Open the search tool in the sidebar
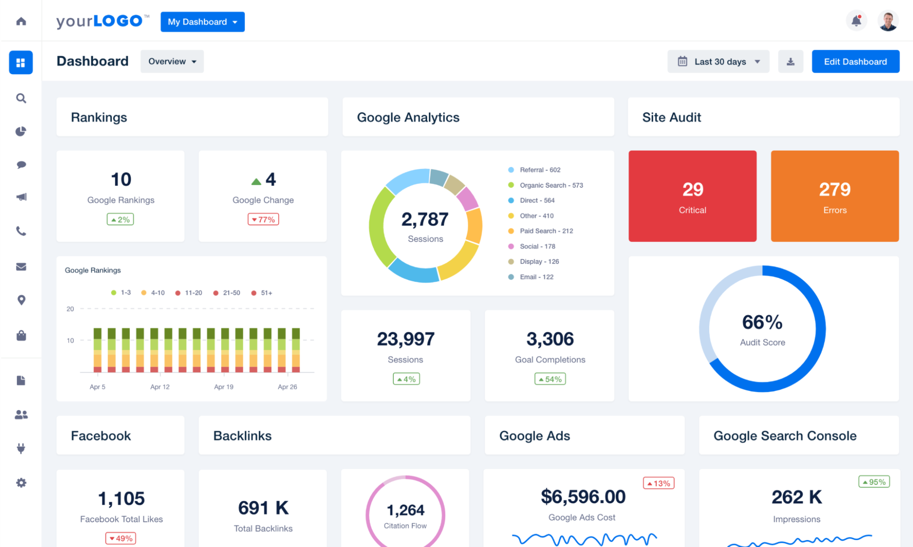Image resolution: width=913 pixels, height=547 pixels. pyautogui.click(x=21, y=98)
